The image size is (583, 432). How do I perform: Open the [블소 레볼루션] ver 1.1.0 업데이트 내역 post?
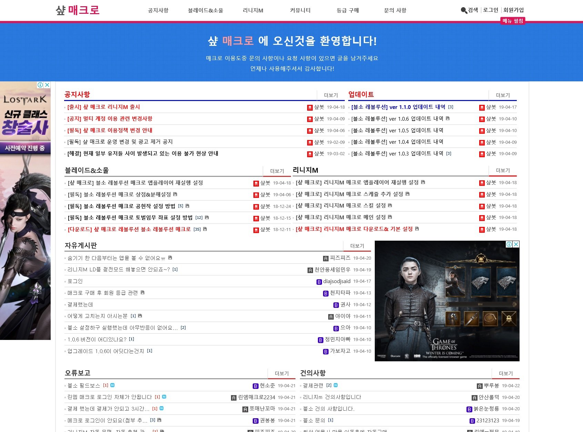point(398,107)
